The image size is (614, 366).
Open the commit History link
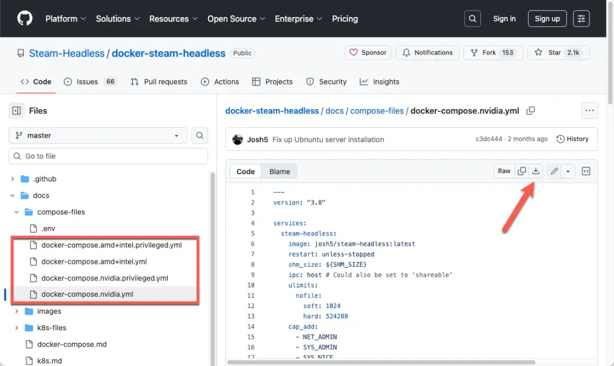click(x=573, y=138)
